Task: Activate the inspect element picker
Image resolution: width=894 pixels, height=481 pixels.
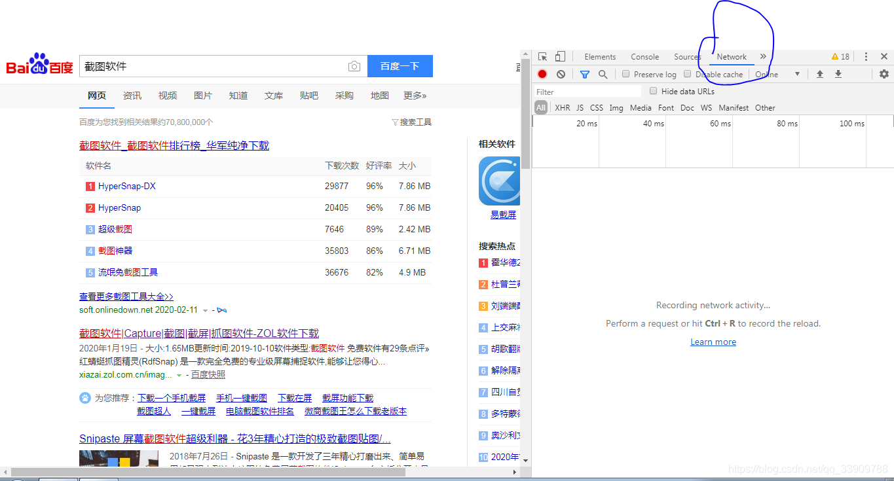Action: (543, 57)
